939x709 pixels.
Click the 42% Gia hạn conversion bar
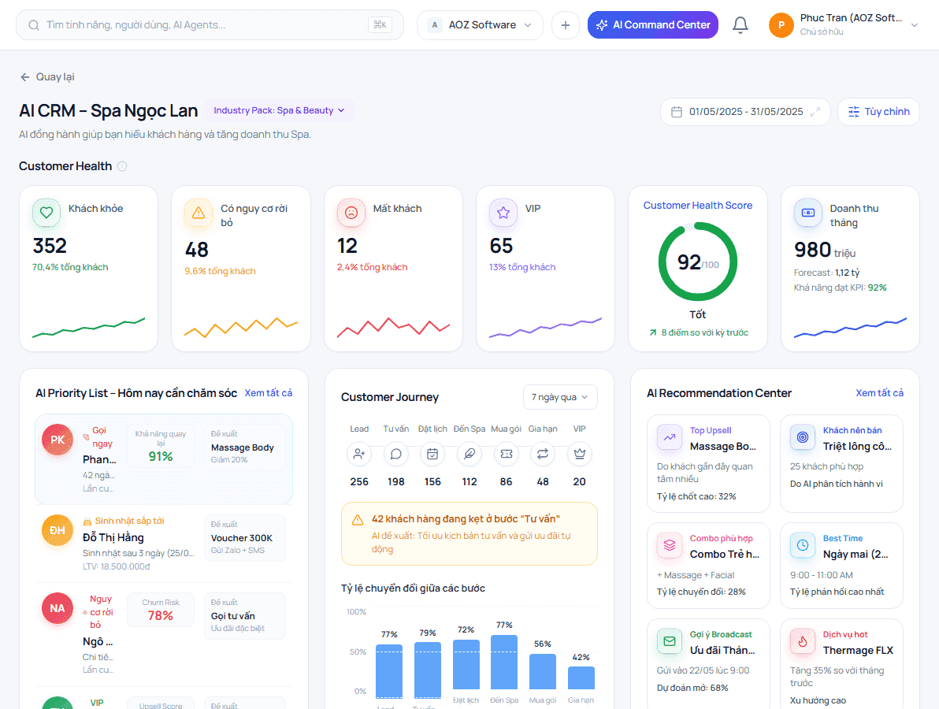coord(581,677)
